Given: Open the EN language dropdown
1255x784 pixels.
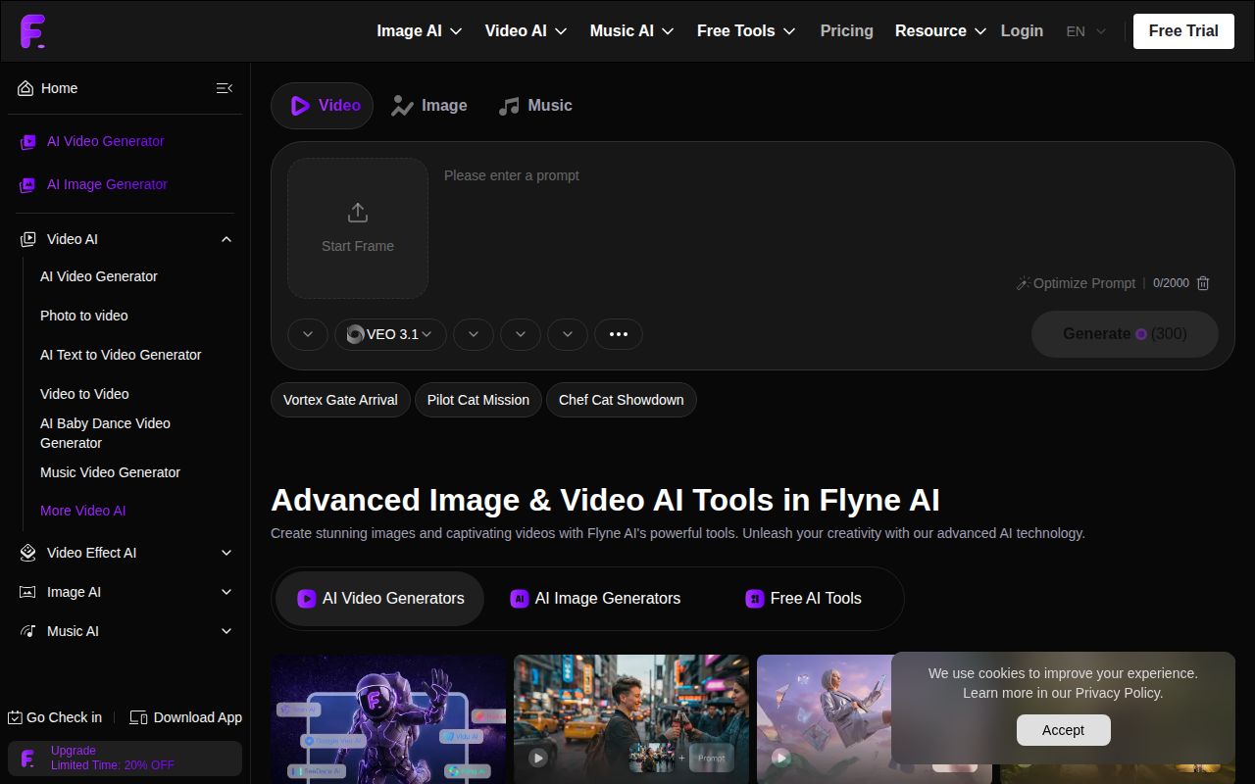Looking at the screenshot, I should click(1086, 31).
